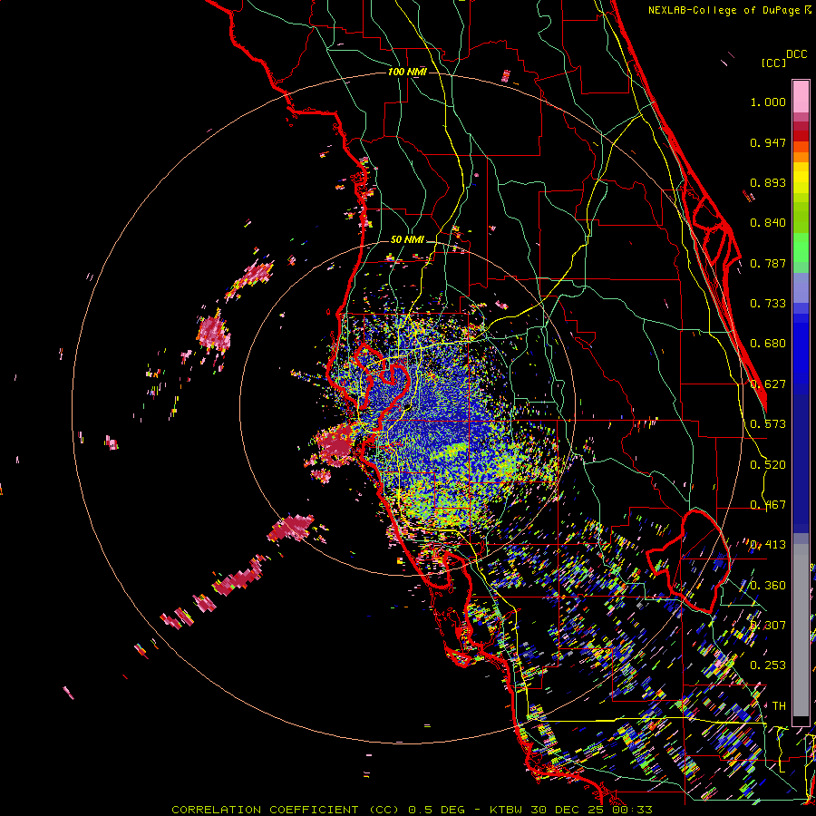Select the 100 NMI range ring label
This screenshot has width=816, height=816.
point(407,72)
